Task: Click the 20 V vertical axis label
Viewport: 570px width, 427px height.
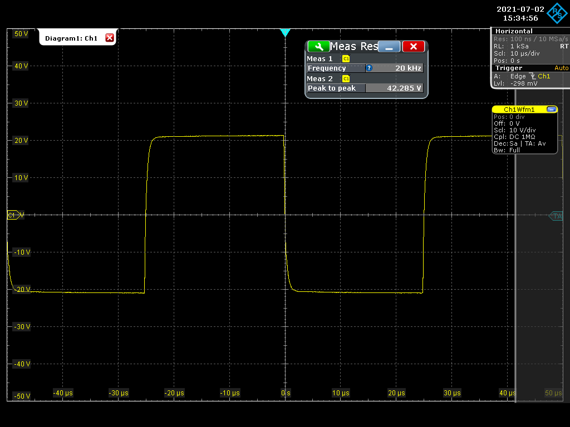Action: 21,141
